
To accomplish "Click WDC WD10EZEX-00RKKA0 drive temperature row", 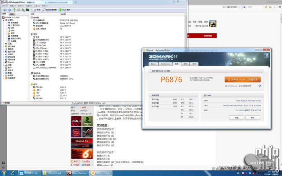I will point(52,68).
